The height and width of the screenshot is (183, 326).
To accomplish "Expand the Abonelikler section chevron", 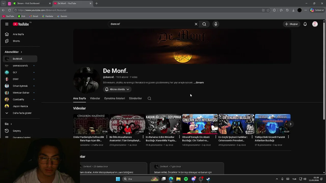I will [21, 52].
